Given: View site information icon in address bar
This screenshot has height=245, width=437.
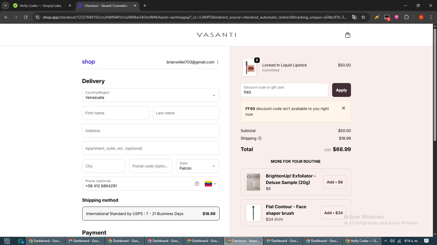Looking at the screenshot, I should tap(37, 17).
